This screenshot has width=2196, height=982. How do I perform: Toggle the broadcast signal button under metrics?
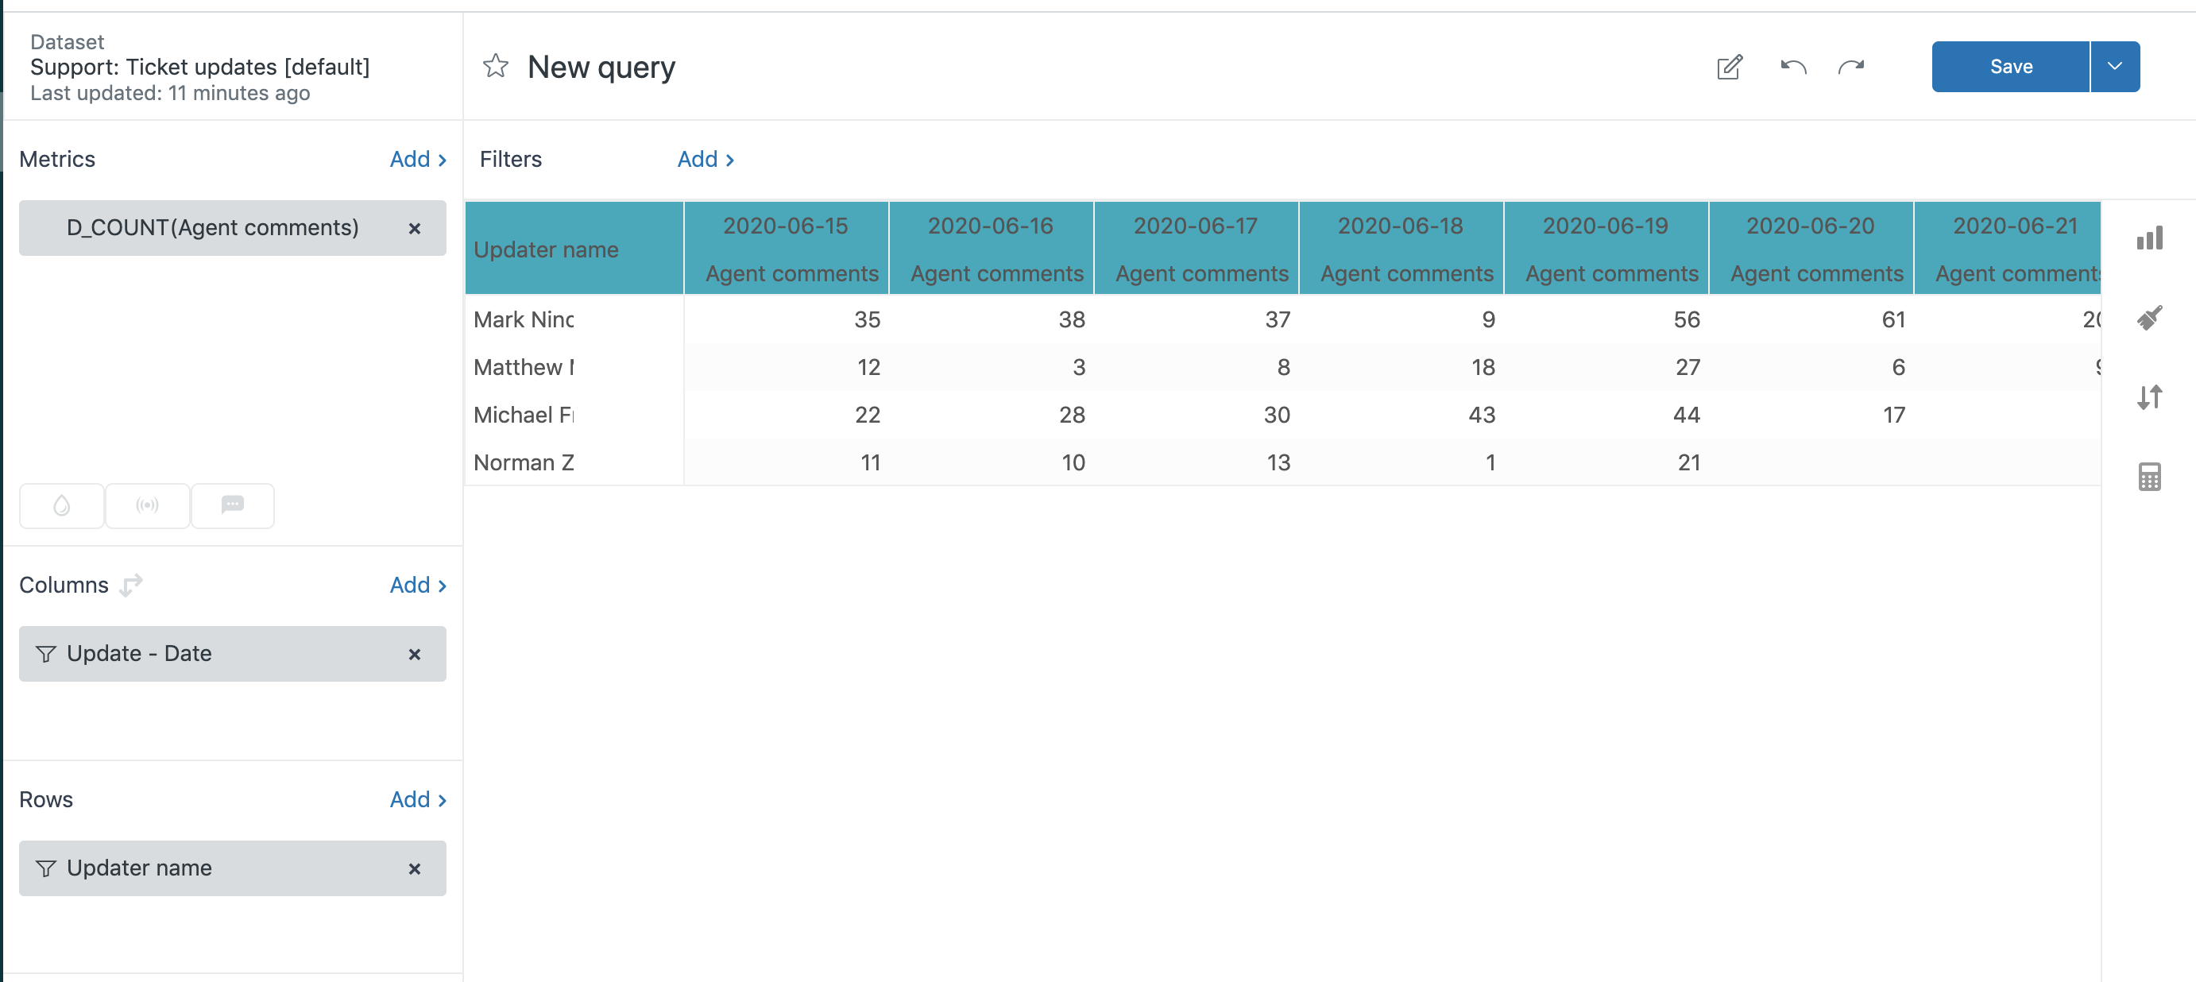[148, 505]
